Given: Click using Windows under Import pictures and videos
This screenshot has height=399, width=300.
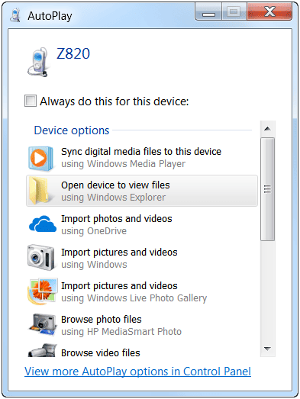Looking at the screenshot, I should [x=94, y=265].
